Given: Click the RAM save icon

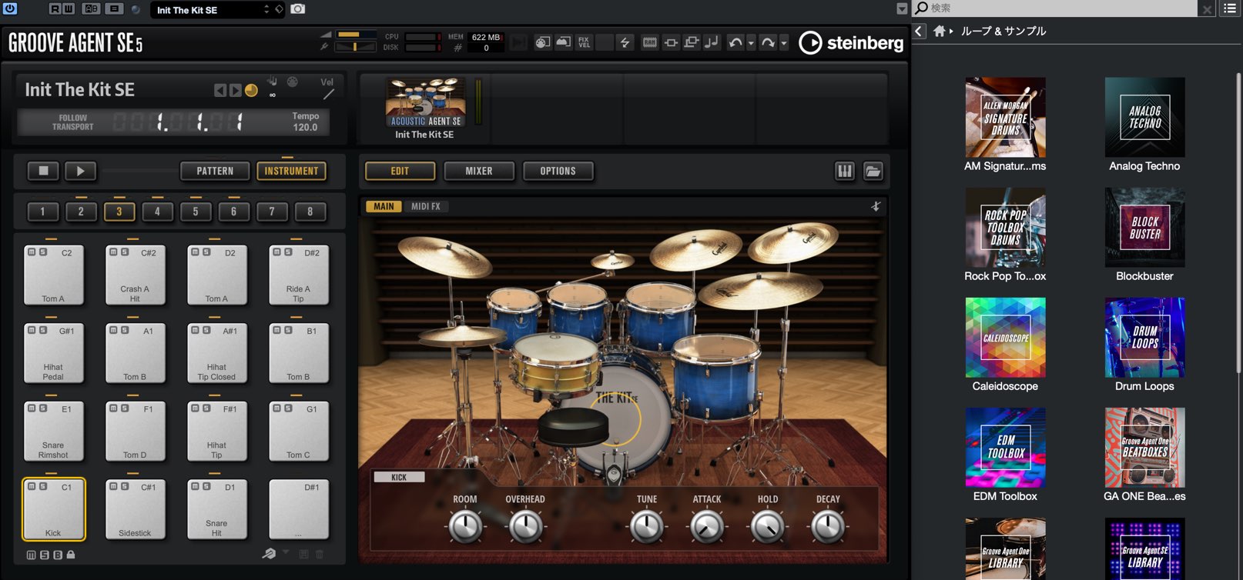Looking at the screenshot, I should click(x=650, y=42).
